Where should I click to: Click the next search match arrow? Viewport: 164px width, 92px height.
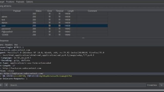point(6,85)
